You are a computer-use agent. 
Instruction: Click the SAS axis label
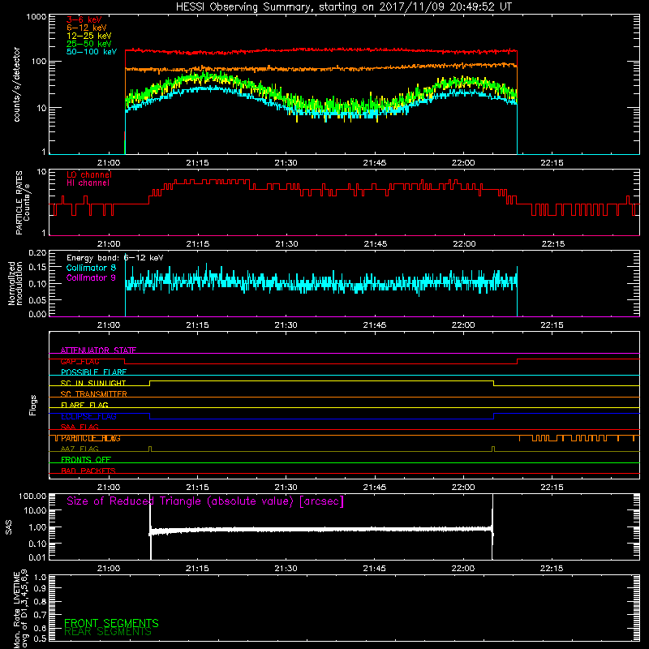9,527
